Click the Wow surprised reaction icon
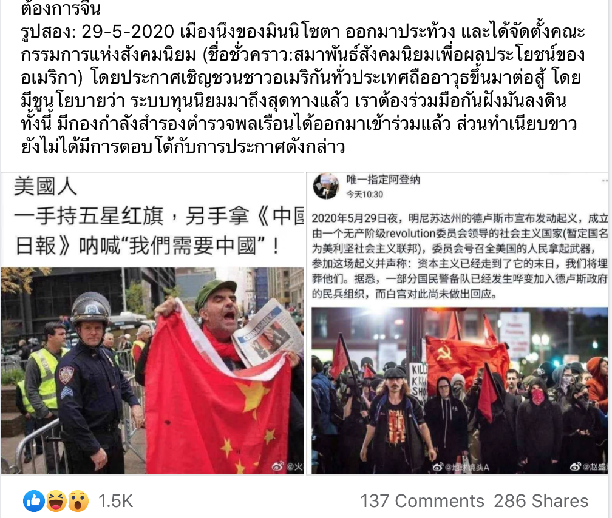The width and height of the screenshot is (612, 518). [x=78, y=501]
